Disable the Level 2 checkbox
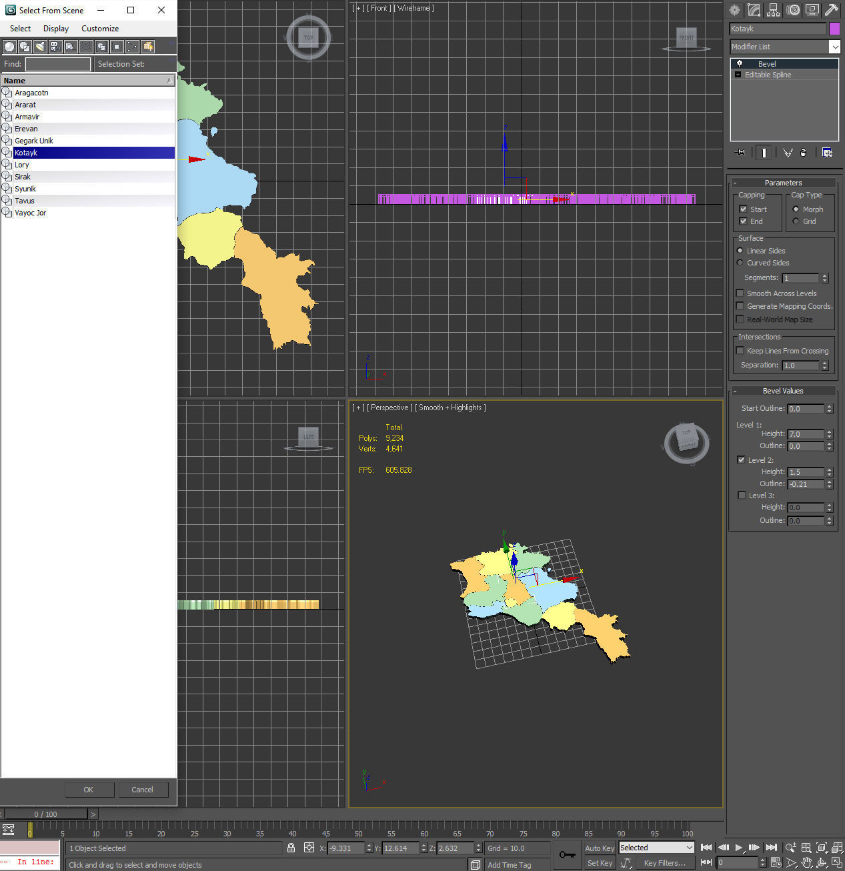 point(741,460)
